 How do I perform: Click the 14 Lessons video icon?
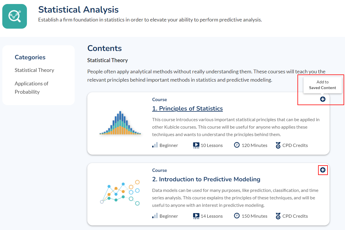pyautogui.click(x=196, y=216)
